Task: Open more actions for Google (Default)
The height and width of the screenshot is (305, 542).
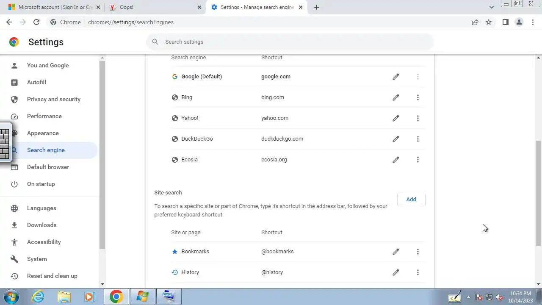Action: pos(418,77)
